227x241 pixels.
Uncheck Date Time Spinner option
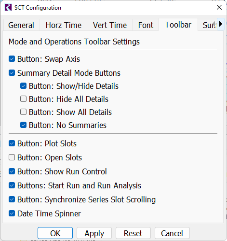click(x=12, y=213)
